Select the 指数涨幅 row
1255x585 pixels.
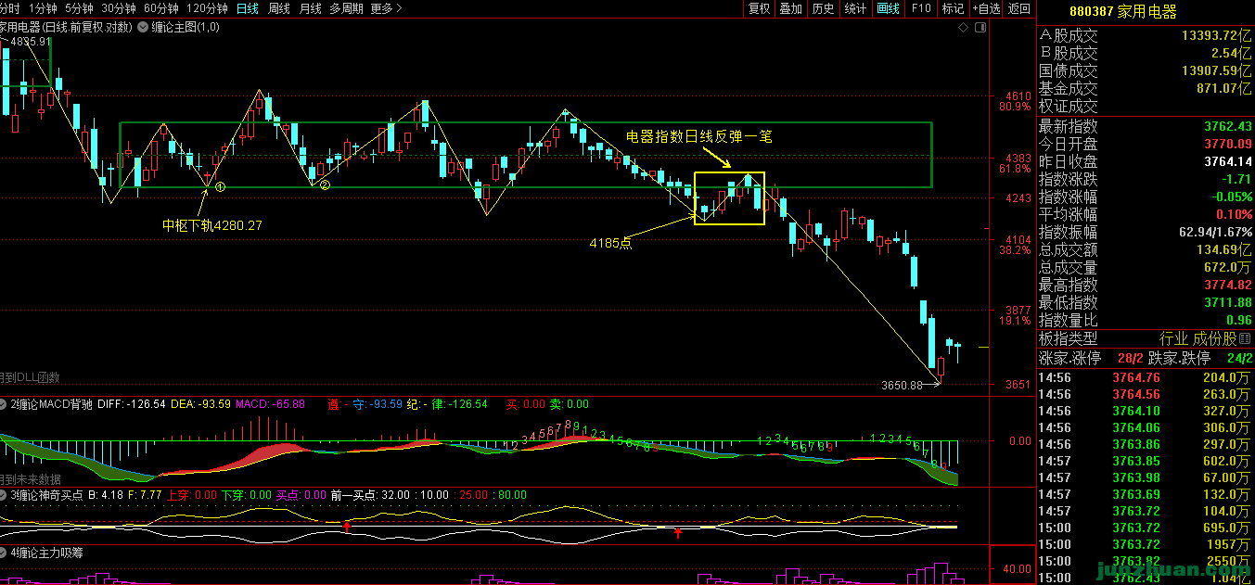[x=1146, y=197]
